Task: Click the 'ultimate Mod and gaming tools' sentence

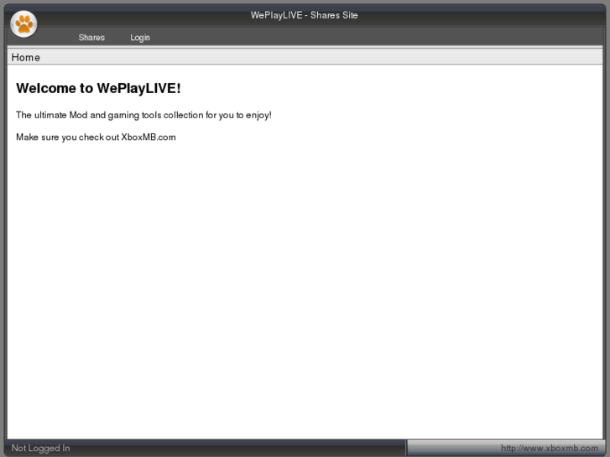Action: [x=143, y=115]
